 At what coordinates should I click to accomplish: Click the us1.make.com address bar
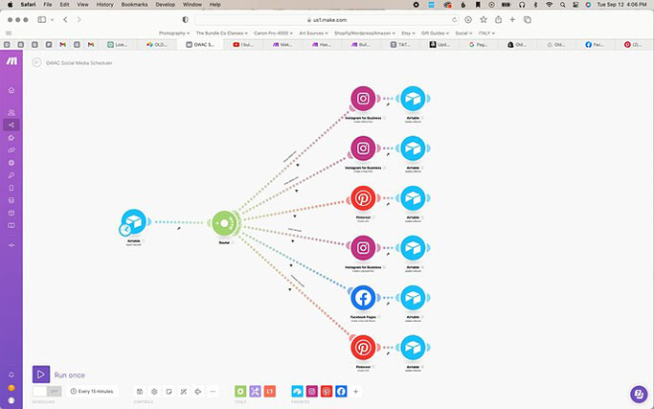coord(327,19)
